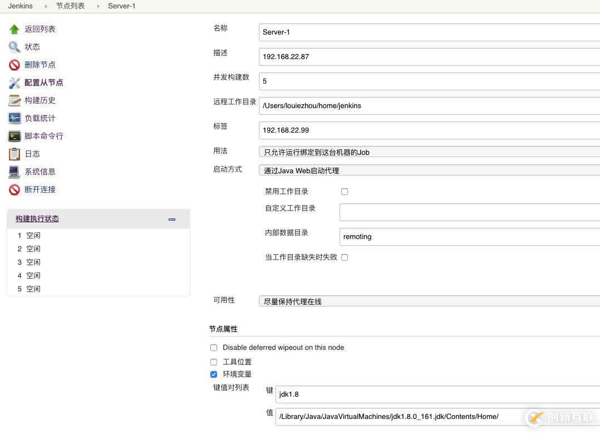The image size is (600, 434).
Task: Open 配置从节点 sidebar entry
Action: pos(43,83)
